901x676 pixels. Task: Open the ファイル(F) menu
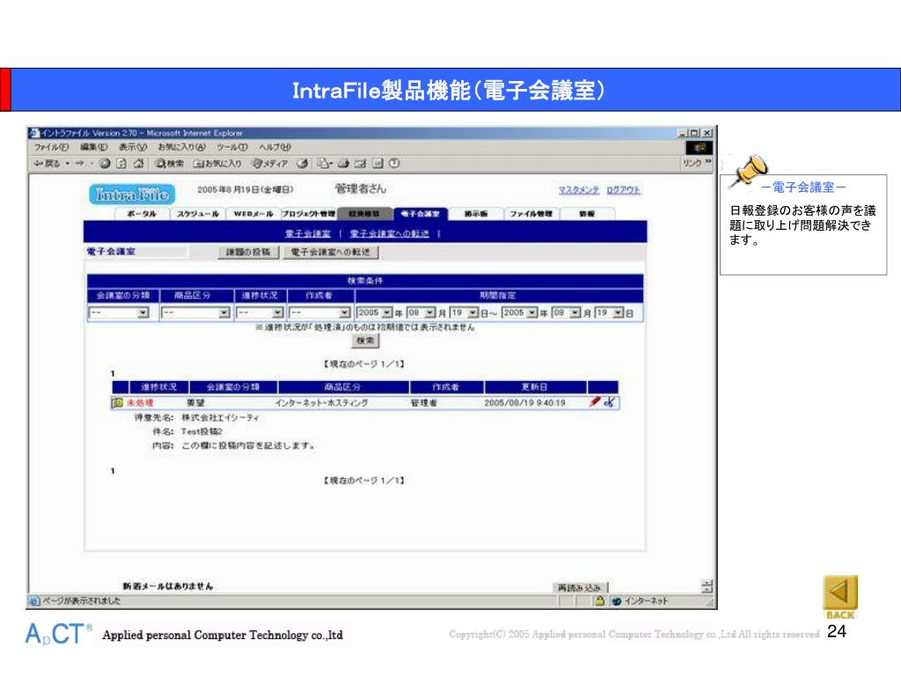point(50,147)
